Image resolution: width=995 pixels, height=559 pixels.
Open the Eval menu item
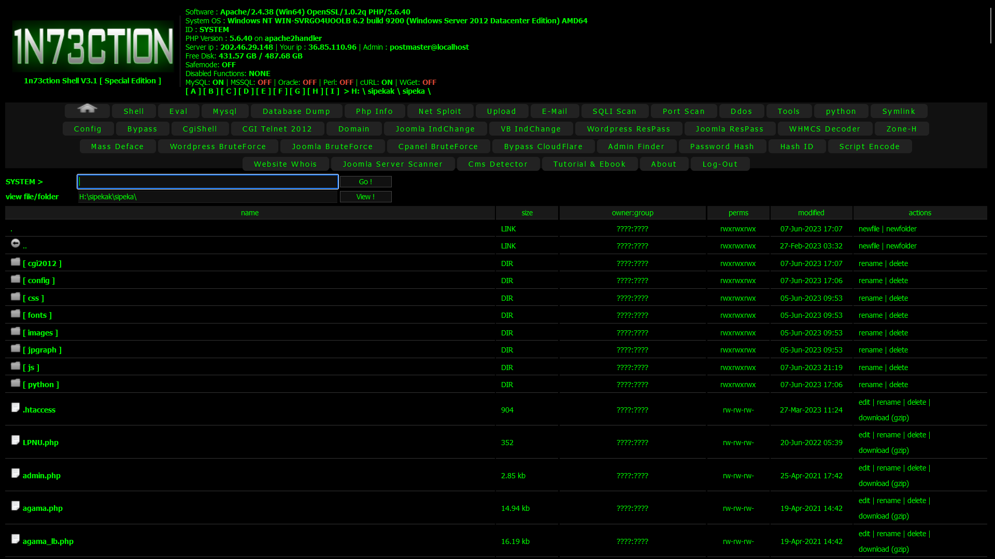tap(179, 111)
